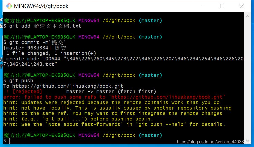Click hint line 'Updates were rejected because'
This screenshot has height=147, width=254.
pos(111,102)
